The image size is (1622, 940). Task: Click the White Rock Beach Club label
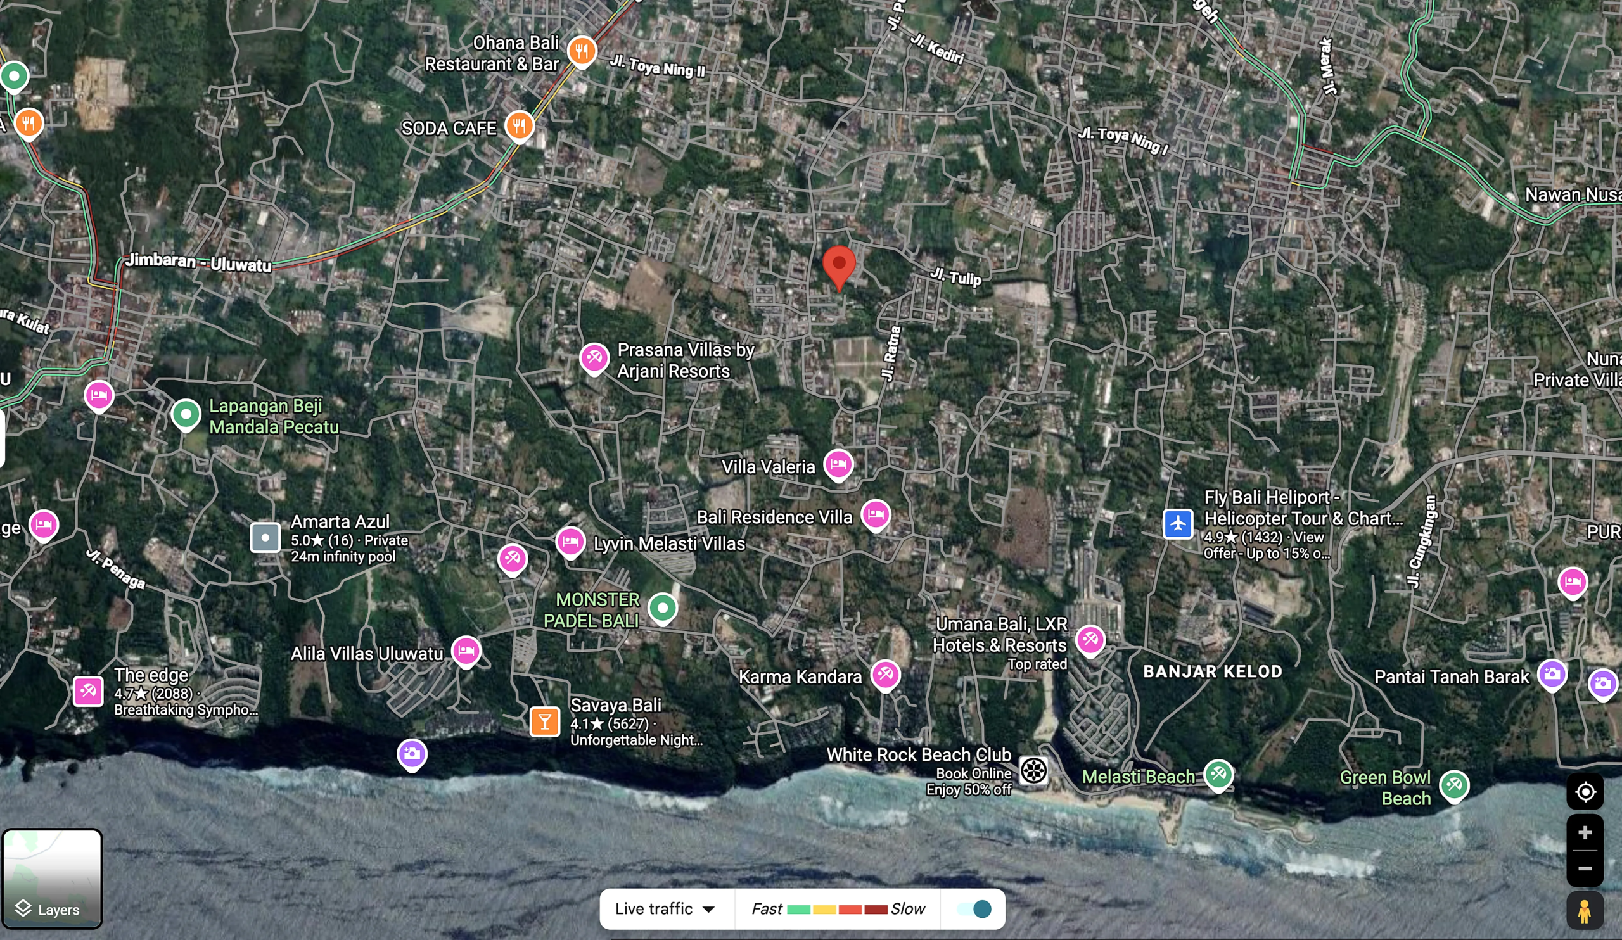[x=919, y=754]
